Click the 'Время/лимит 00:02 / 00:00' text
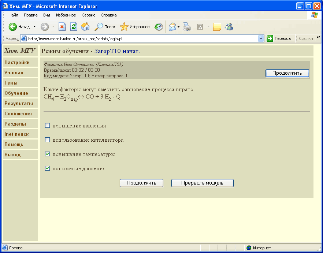This screenshot has height=253, width=323. coord(72,70)
